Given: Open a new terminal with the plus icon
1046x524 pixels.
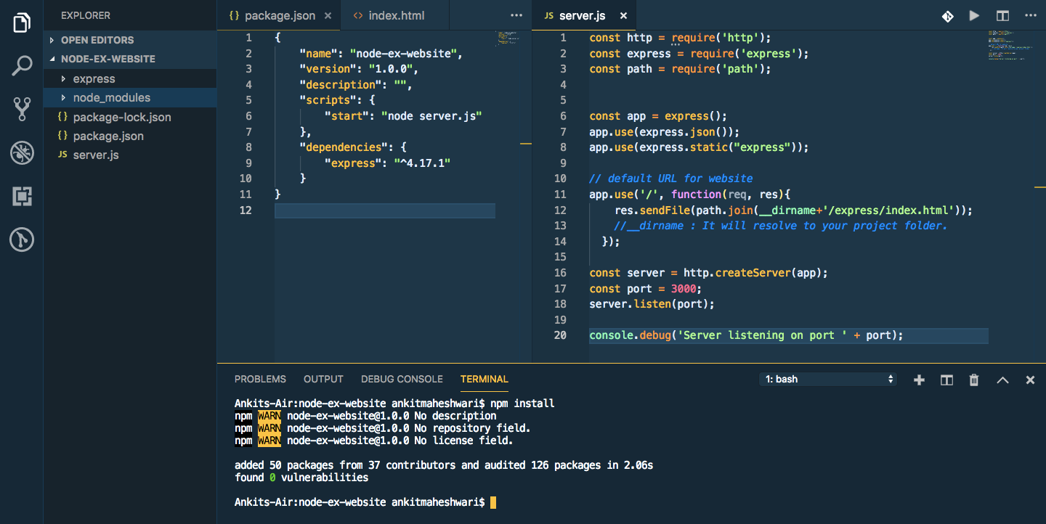Looking at the screenshot, I should [919, 380].
